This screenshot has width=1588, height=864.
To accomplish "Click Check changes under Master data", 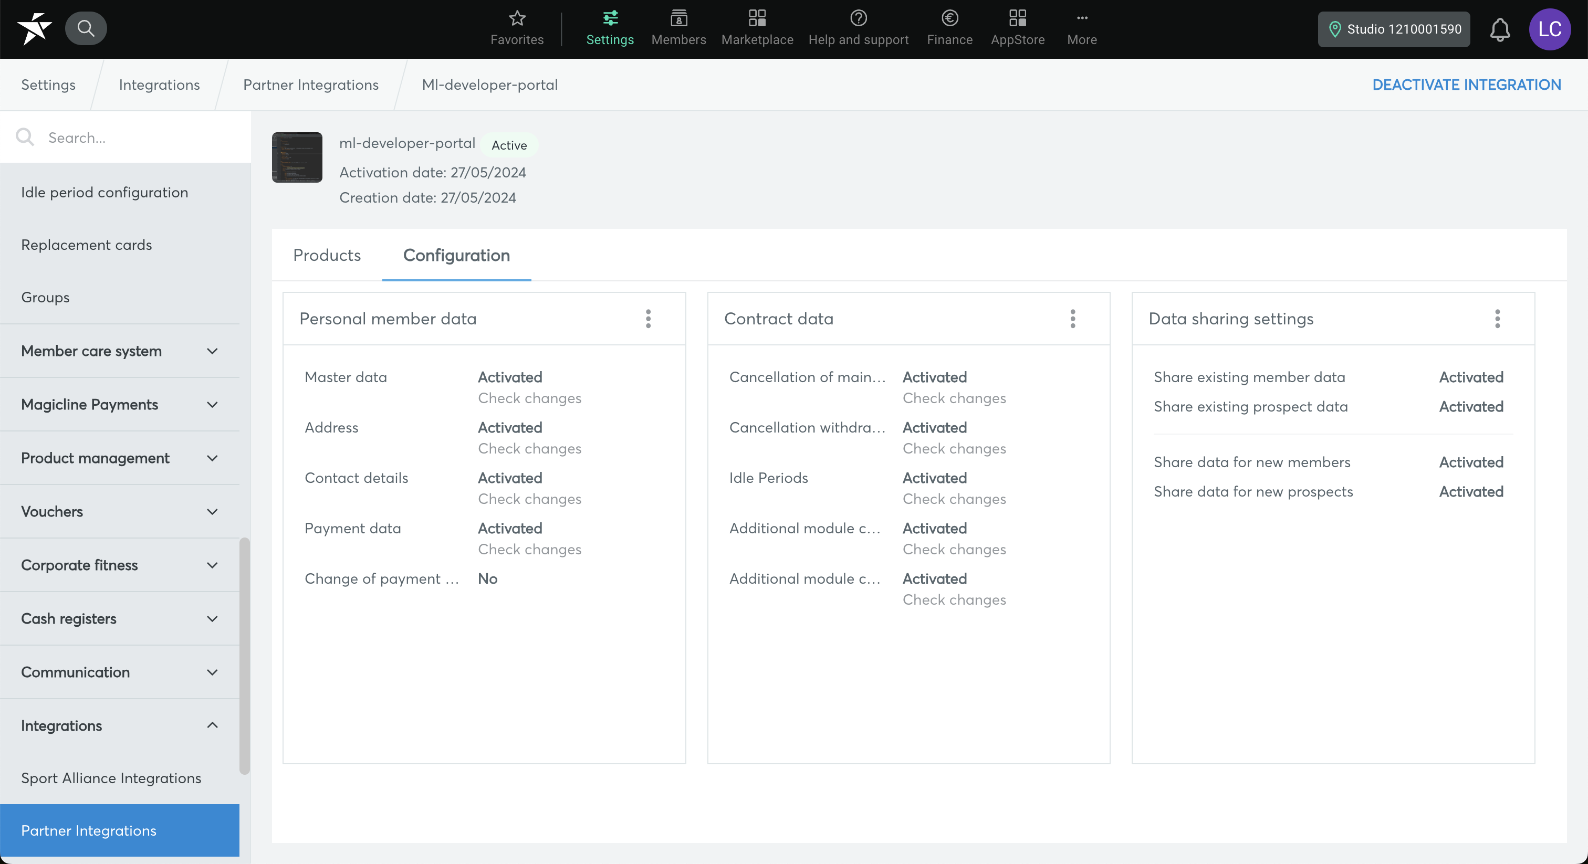I will tap(529, 398).
